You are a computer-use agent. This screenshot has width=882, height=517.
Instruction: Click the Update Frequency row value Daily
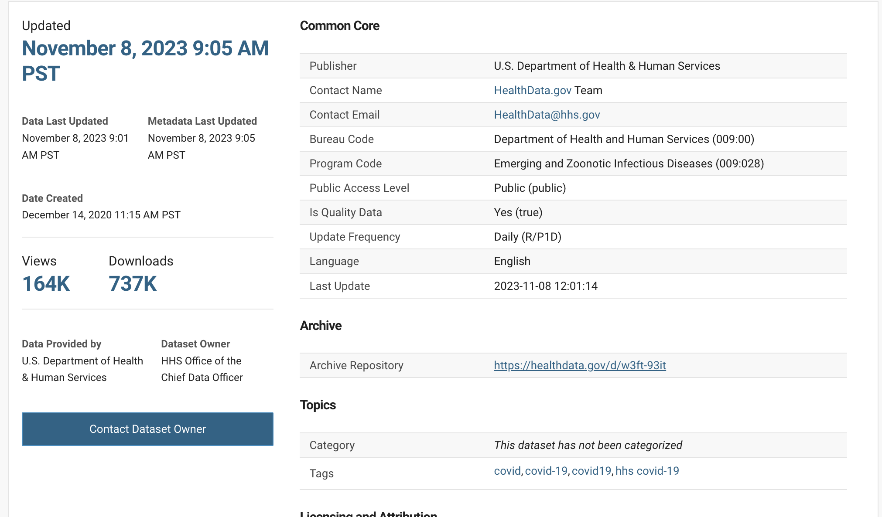(527, 237)
